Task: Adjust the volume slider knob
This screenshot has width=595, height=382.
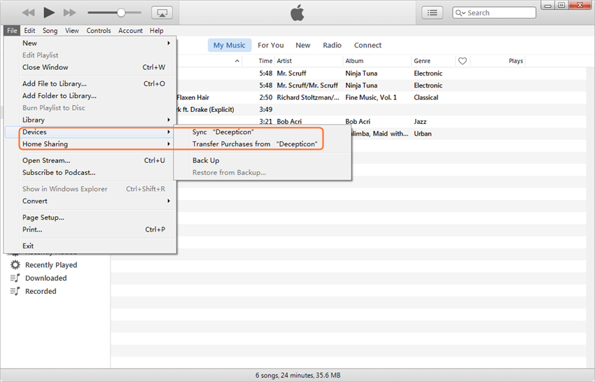Action: click(121, 13)
